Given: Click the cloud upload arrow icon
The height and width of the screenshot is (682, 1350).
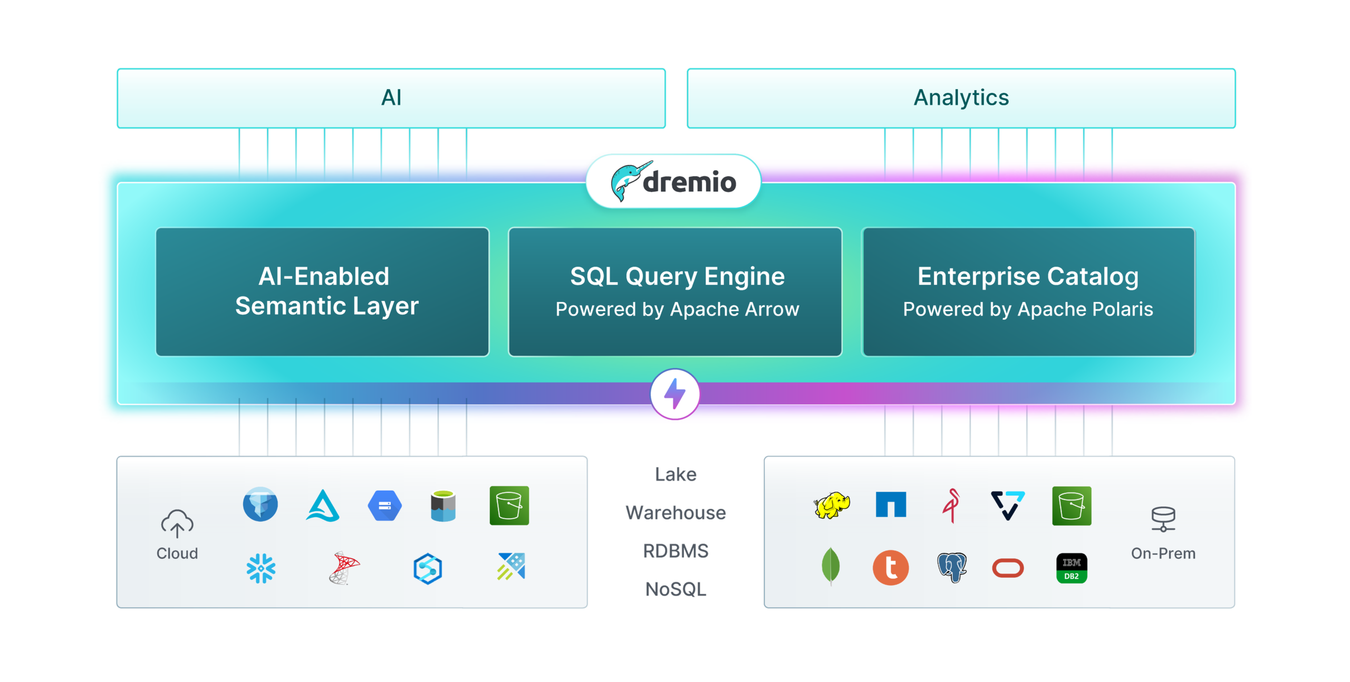Looking at the screenshot, I should click(x=177, y=523).
